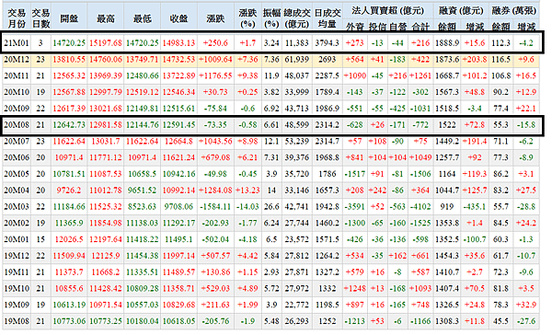Click the 20M09 margin short change +22.1
The image size is (552, 335).
[x=526, y=109]
